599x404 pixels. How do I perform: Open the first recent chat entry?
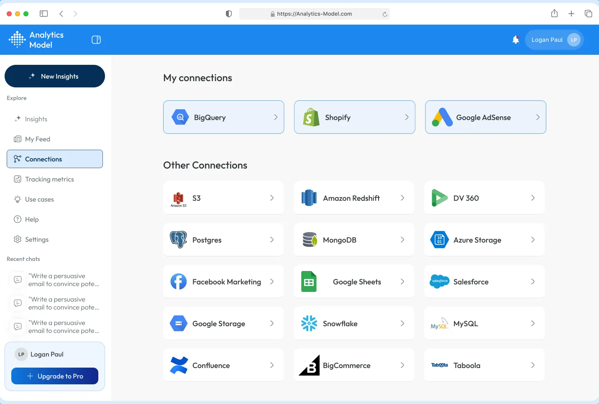[55, 280]
